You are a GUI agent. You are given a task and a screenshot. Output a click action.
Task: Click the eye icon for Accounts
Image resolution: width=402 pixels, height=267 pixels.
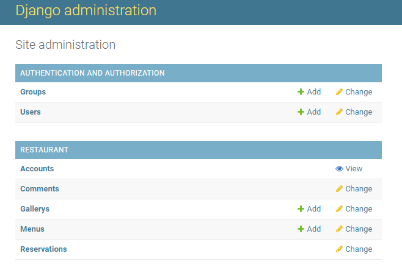point(339,169)
